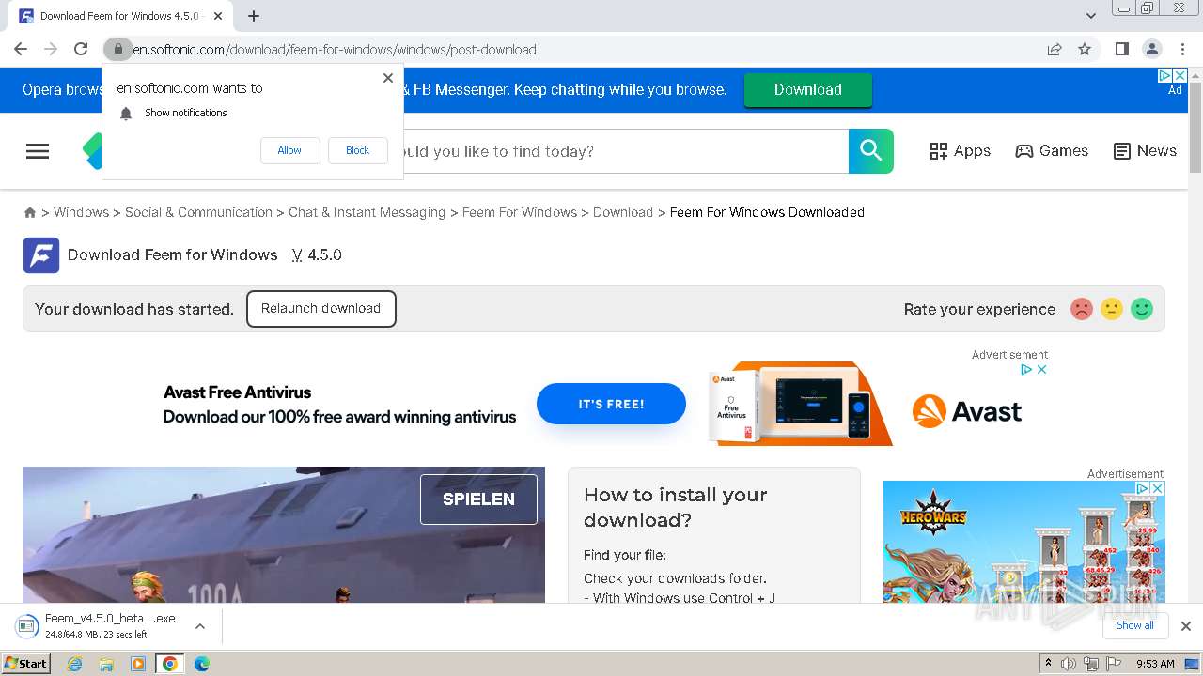Click the lock icon in the address bar
Image resolution: width=1203 pixels, height=676 pixels.
pos(117,49)
